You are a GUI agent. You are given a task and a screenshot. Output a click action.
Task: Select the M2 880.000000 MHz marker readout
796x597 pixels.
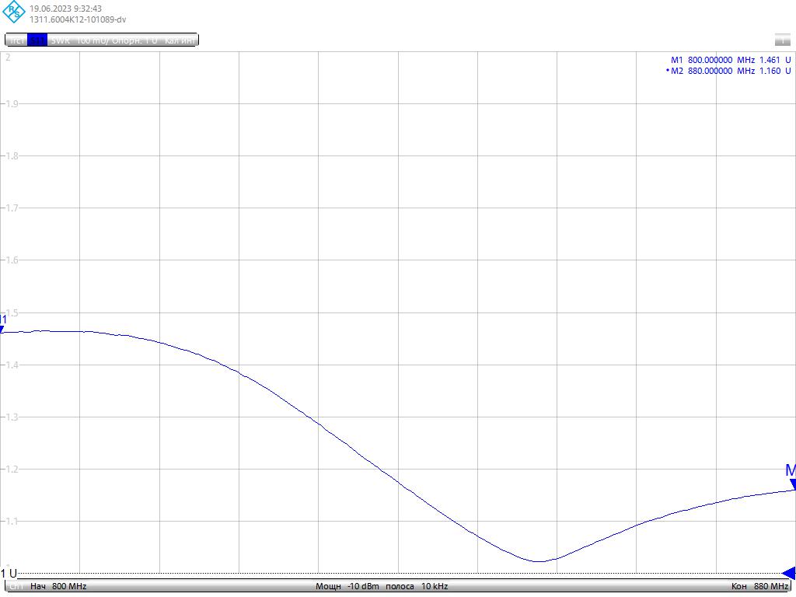tap(728, 71)
